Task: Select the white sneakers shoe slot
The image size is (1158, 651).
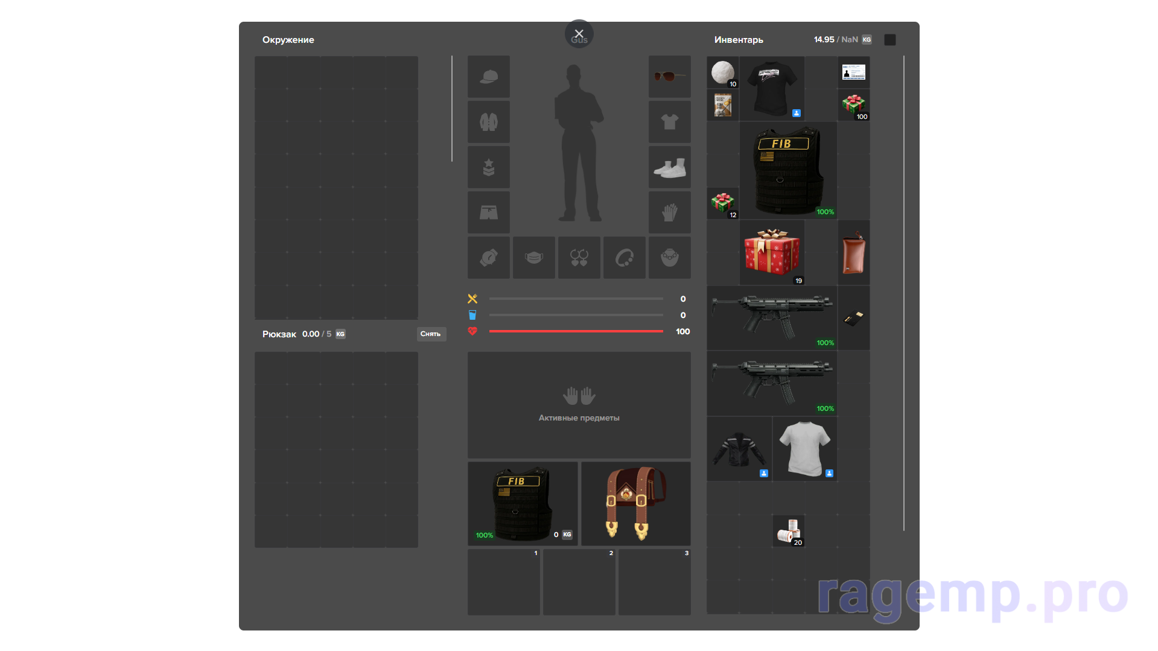Action: [x=669, y=167]
